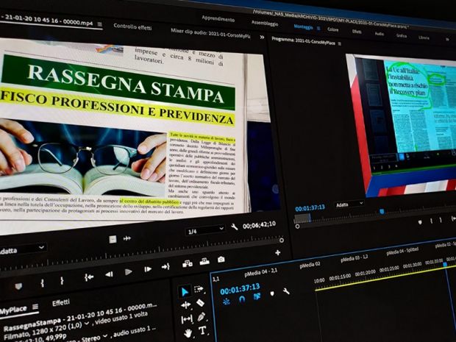Open MyPlace project panel menu
456x342 pixels.
point(35,307)
